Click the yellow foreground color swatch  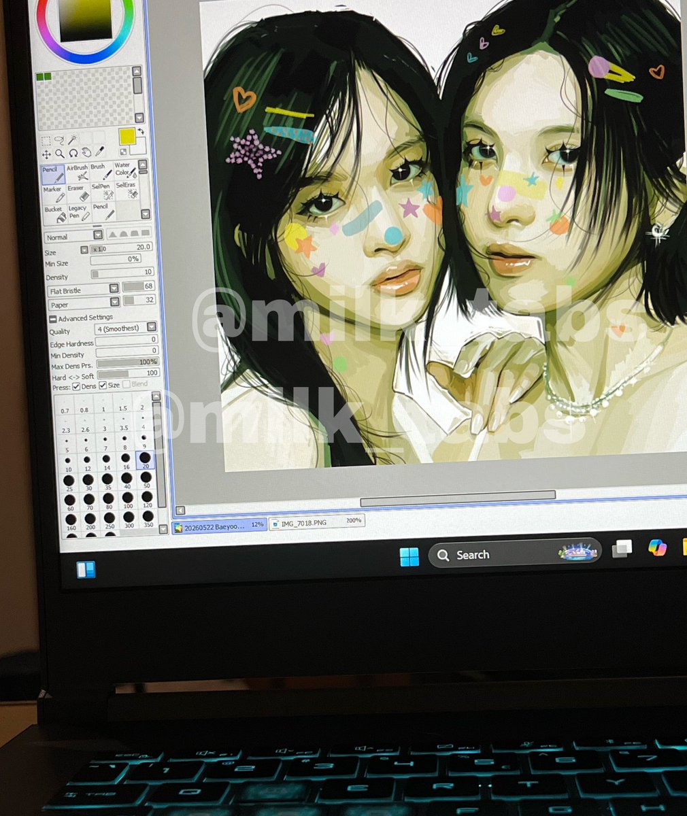coord(127,136)
